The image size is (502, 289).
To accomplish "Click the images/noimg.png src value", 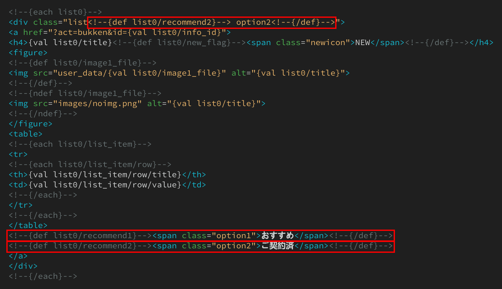I will 97,104.
